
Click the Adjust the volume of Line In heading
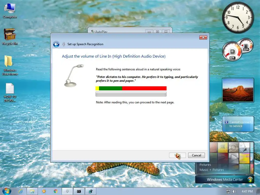[114, 56]
